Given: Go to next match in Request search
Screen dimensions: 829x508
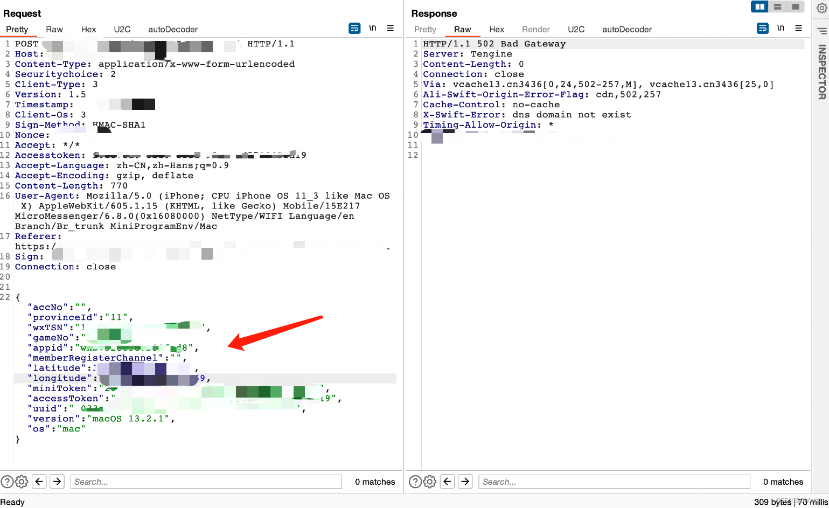Looking at the screenshot, I should coord(57,481).
